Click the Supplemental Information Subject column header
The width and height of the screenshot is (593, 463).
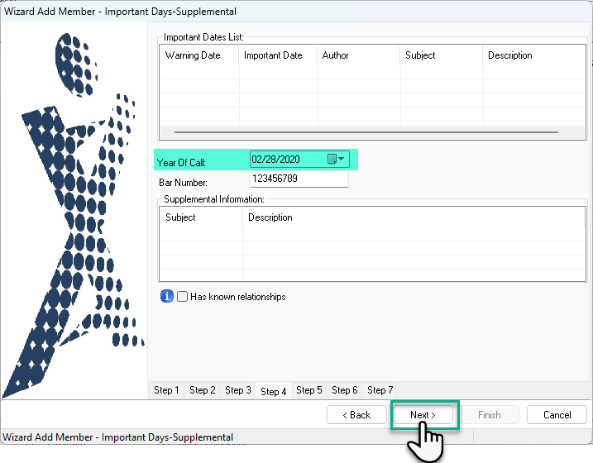tap(201, 217)
